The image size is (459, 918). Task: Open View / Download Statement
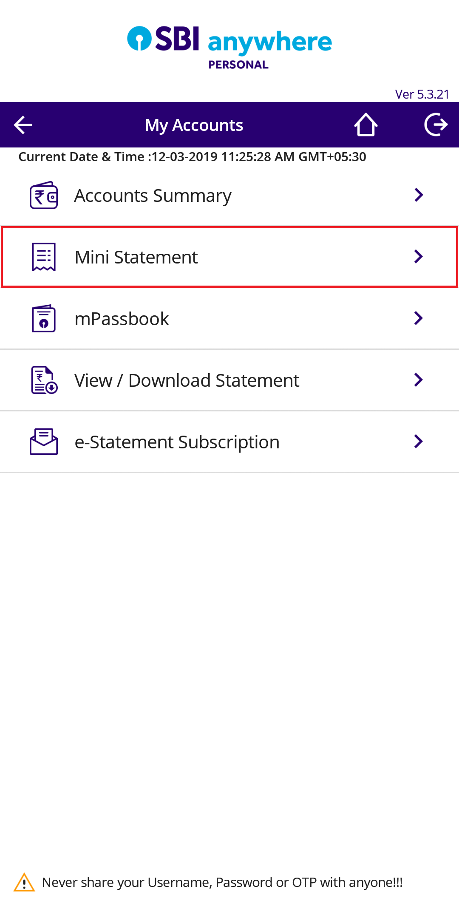[x=229, y=380]
